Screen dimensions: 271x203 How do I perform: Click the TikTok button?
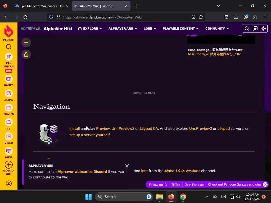pyautogui.click(x=176, y=185)
